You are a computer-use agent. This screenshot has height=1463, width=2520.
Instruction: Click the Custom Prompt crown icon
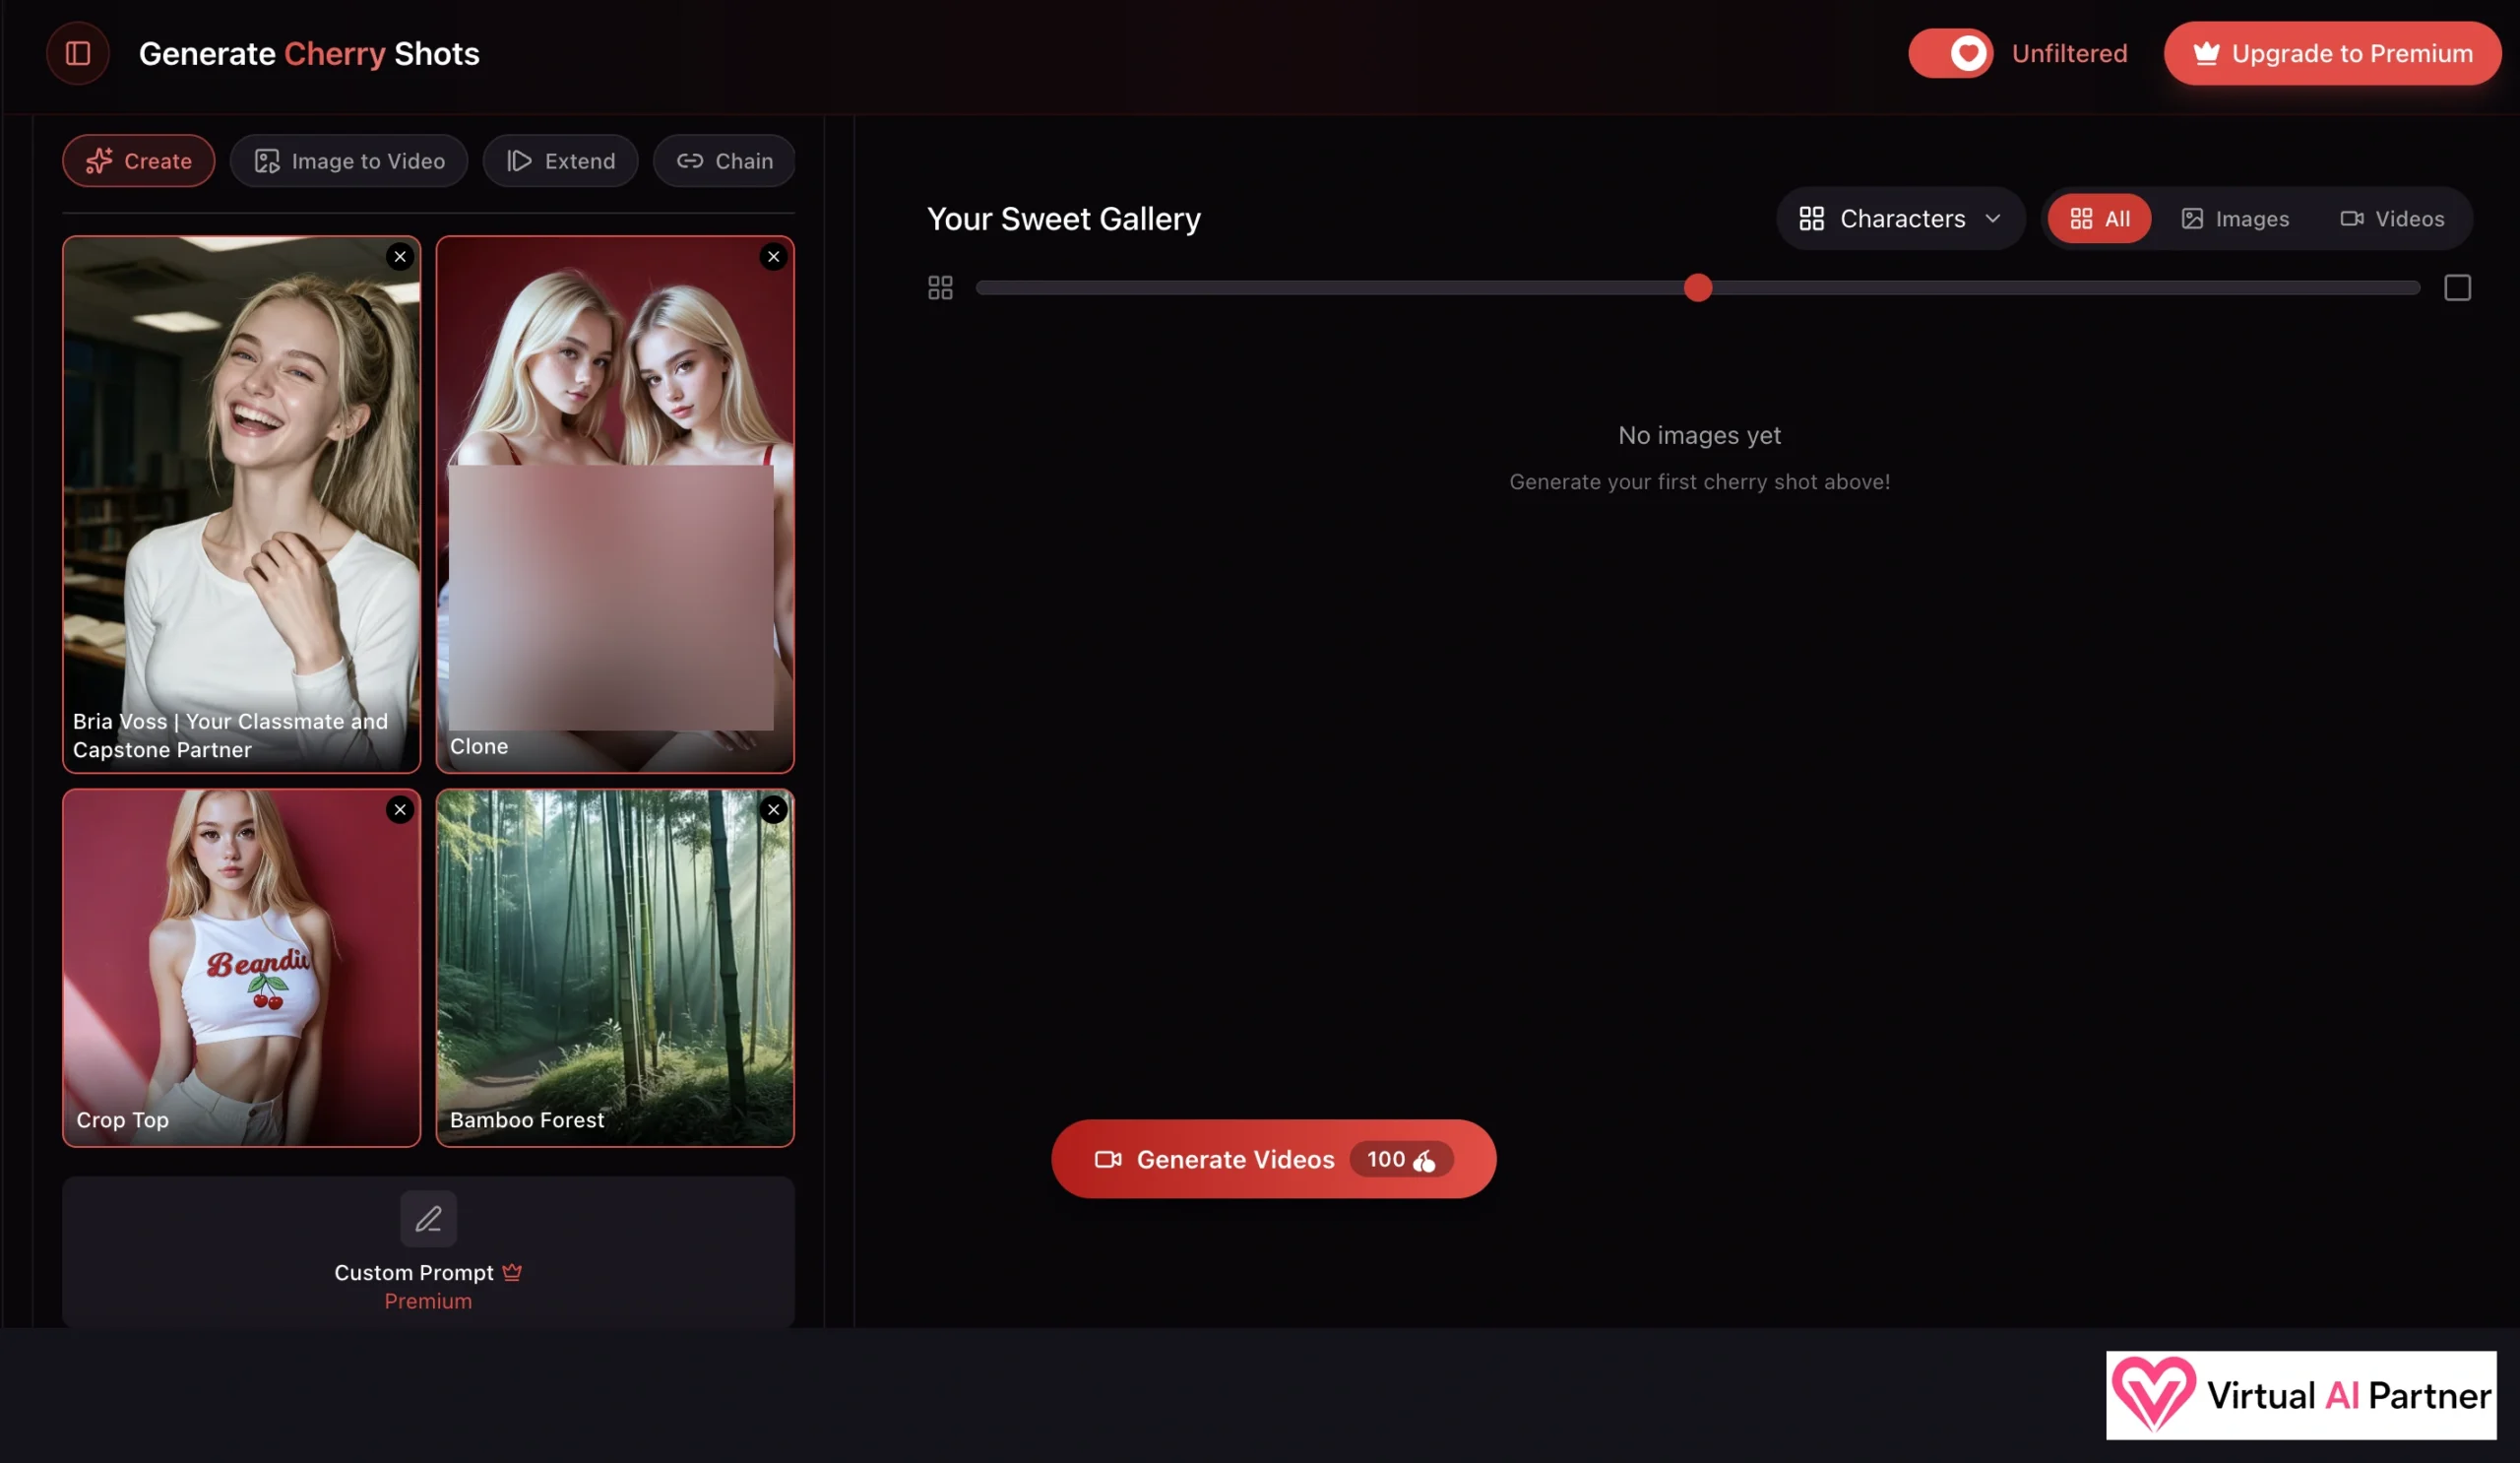point(512,1272)
